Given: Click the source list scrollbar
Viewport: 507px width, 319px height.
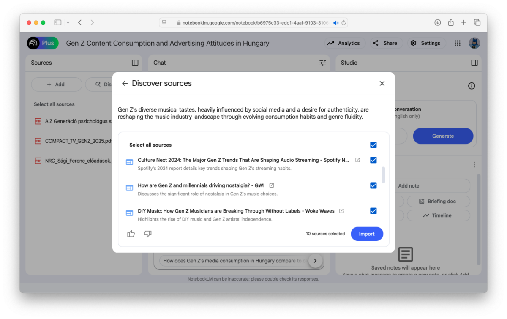Looking at the screenshot, I should tap(383, 175).
